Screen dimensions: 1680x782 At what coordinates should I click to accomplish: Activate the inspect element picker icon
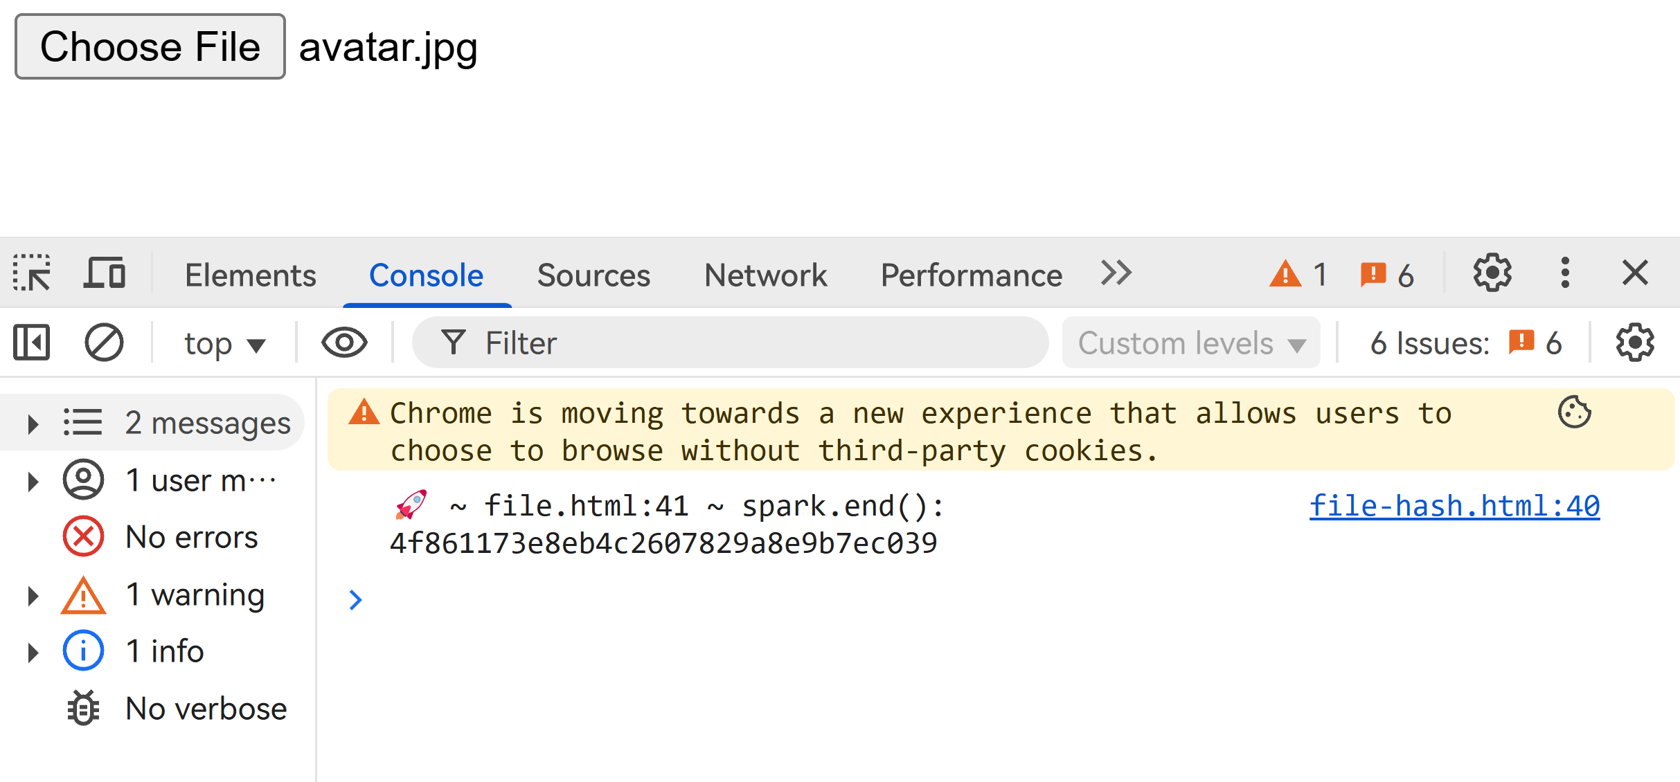[x=32, y=273]
